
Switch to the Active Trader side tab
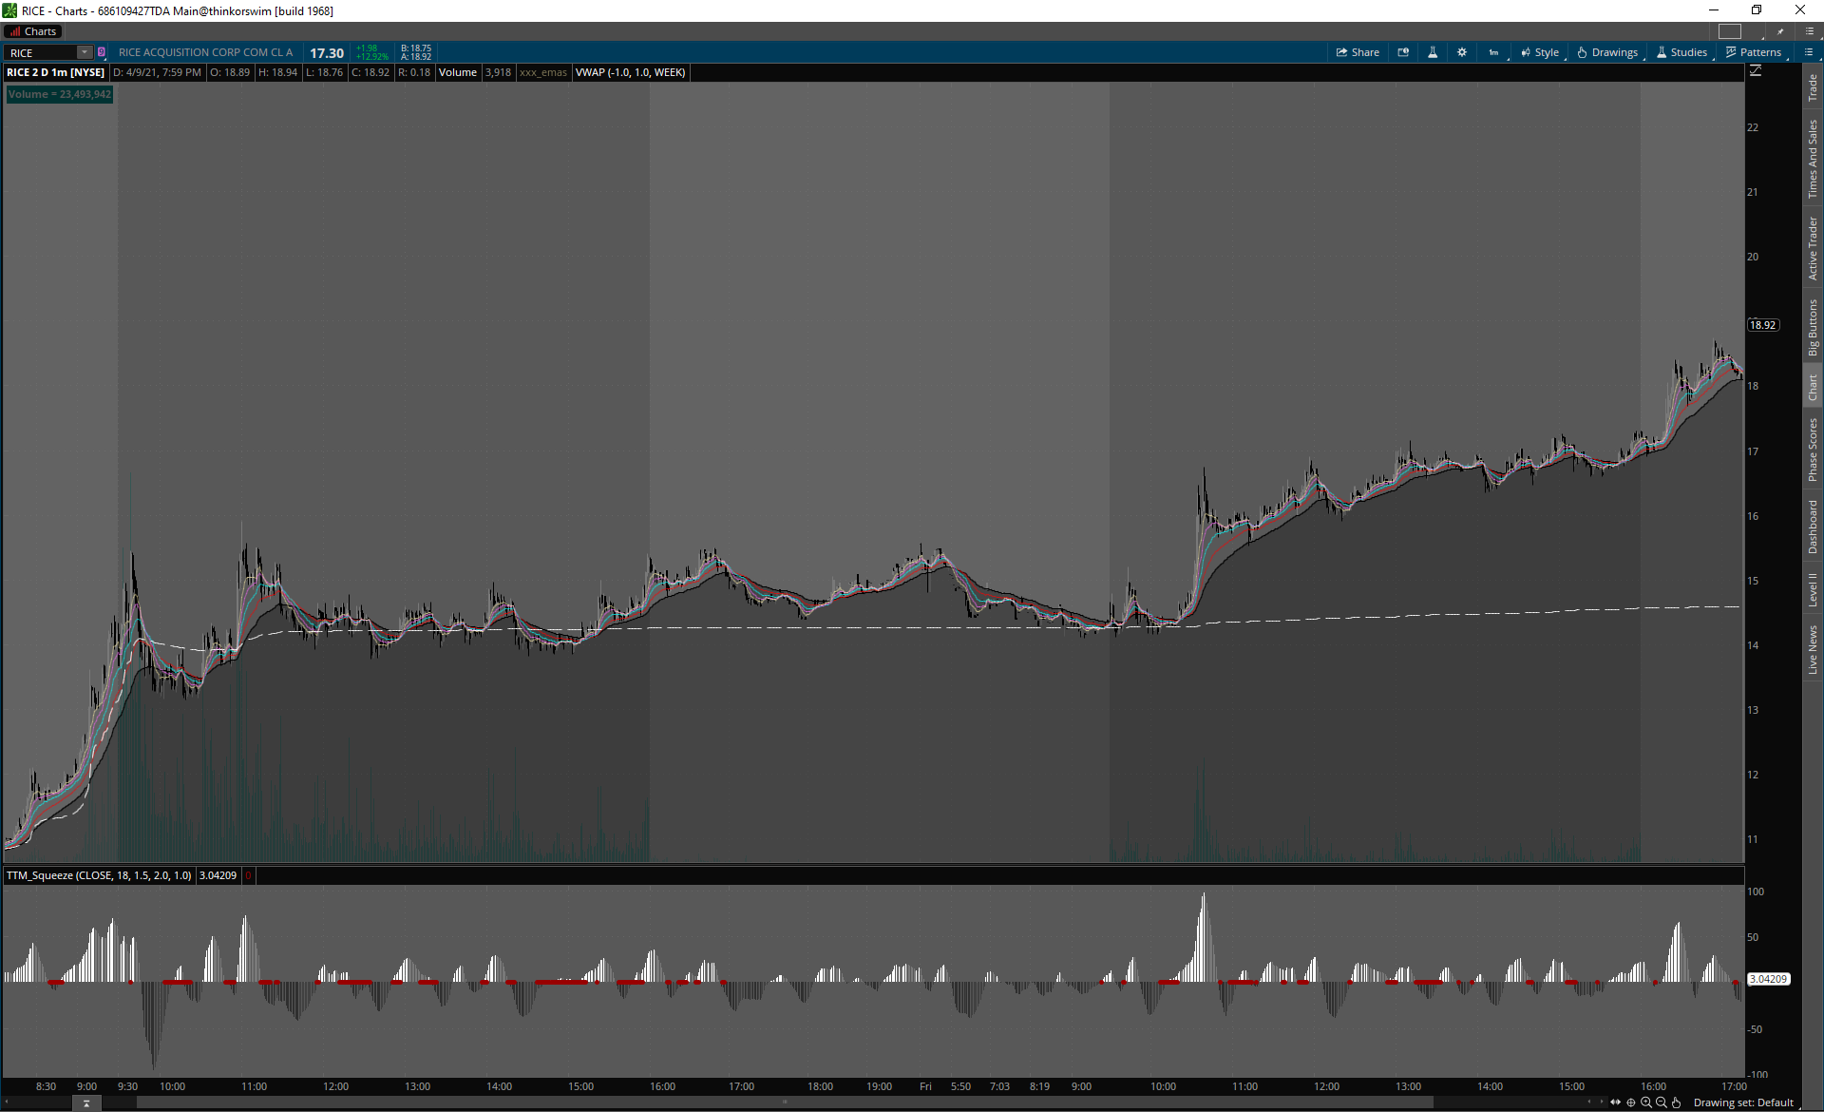(x=1813, y=248)
